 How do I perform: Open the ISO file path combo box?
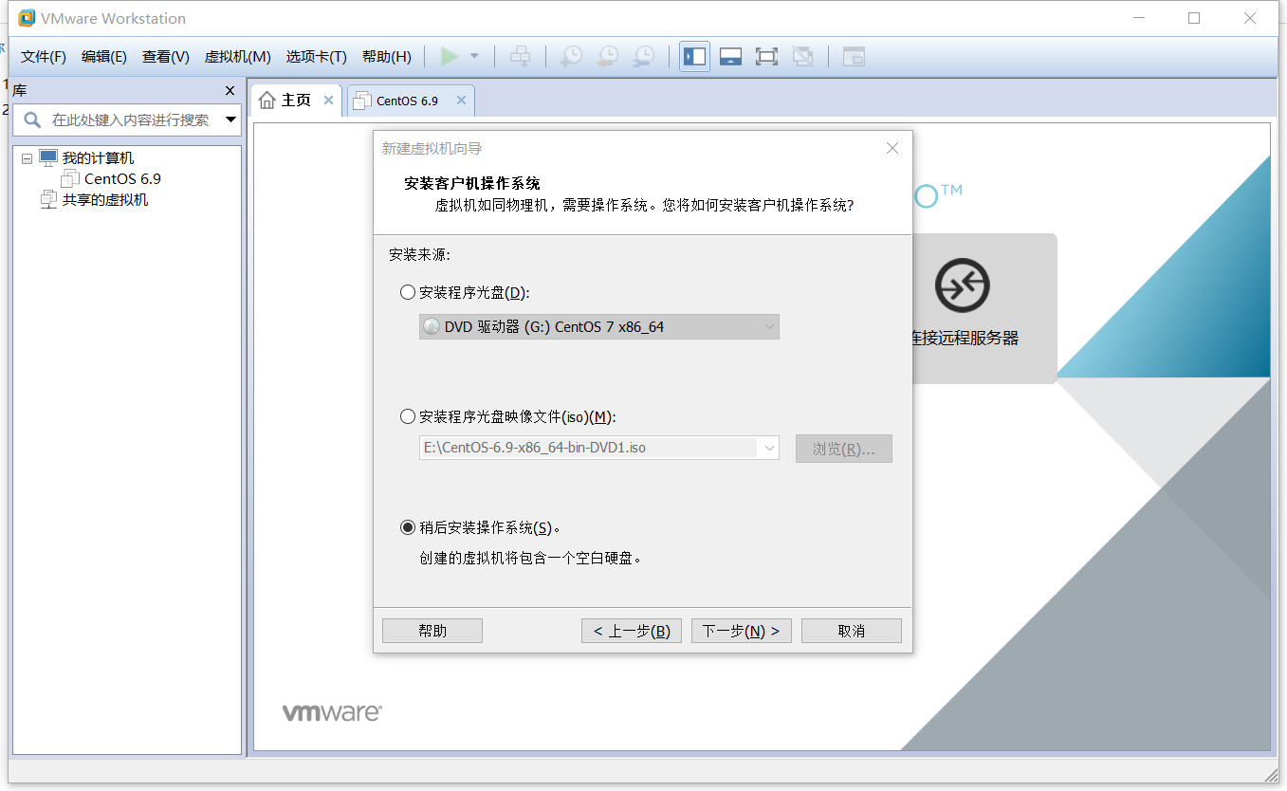point(599,447)
